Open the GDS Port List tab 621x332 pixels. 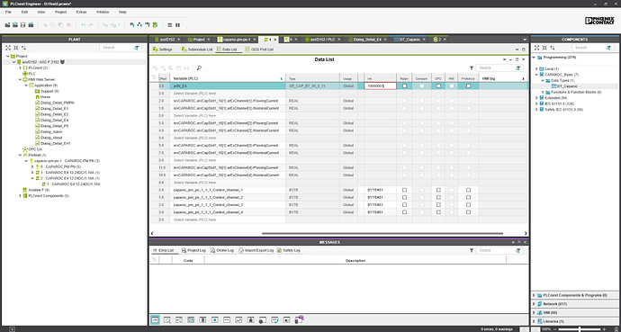(259, 49)
